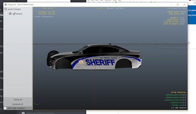
Task: Expand the chassis tree node
Action: 10,14
